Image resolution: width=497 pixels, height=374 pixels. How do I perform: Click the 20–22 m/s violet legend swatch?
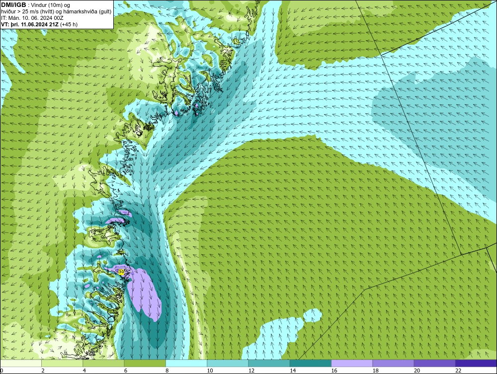[434, 363]
